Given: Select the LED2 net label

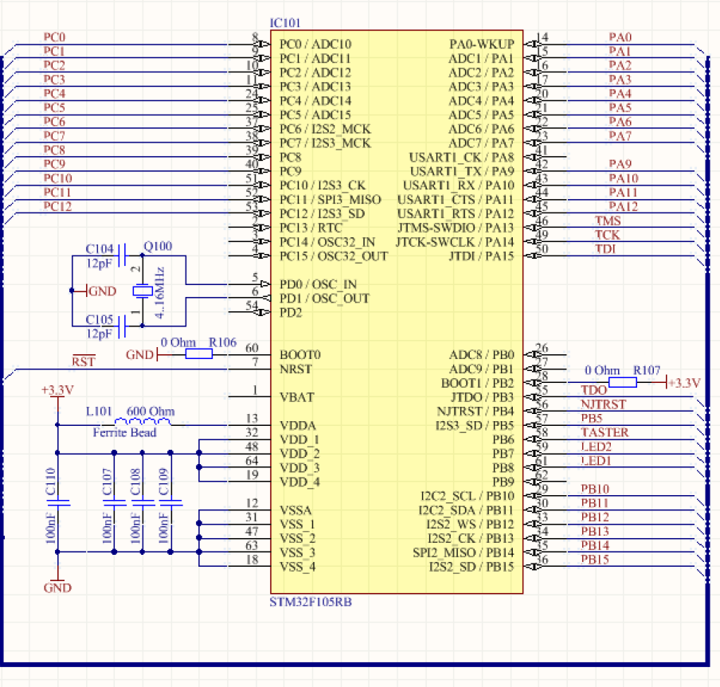Looking at the screenshot, I should click(596, 447).
